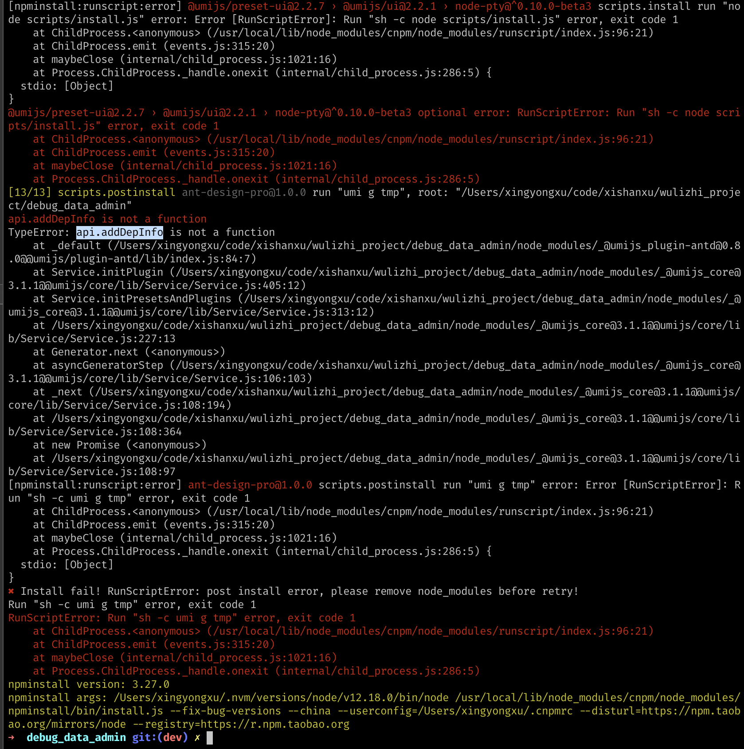Click the yellow 'npminstall args:' line
This screenshot has height=749, width=744.
(375, 711)
